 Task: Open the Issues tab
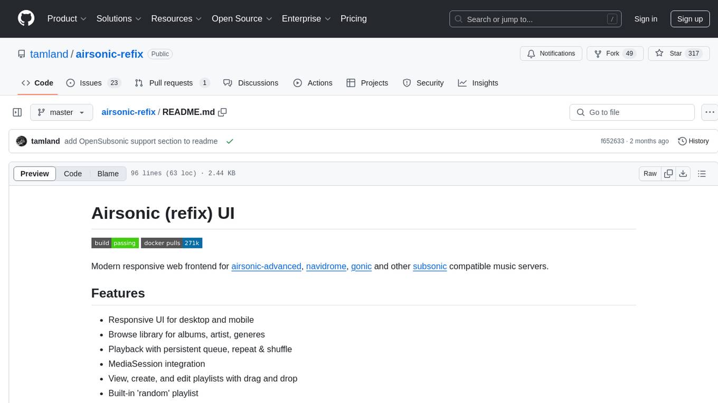(x=93, y=83)
